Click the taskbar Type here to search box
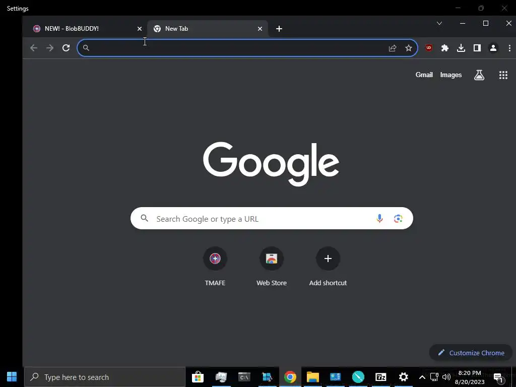The width and height of the screenshot is (516, 387). (x=105, y=377)
